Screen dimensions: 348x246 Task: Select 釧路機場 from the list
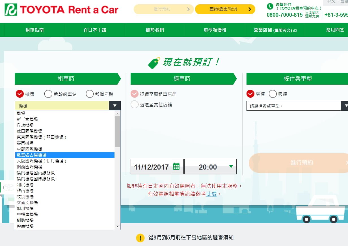[65, 221]
